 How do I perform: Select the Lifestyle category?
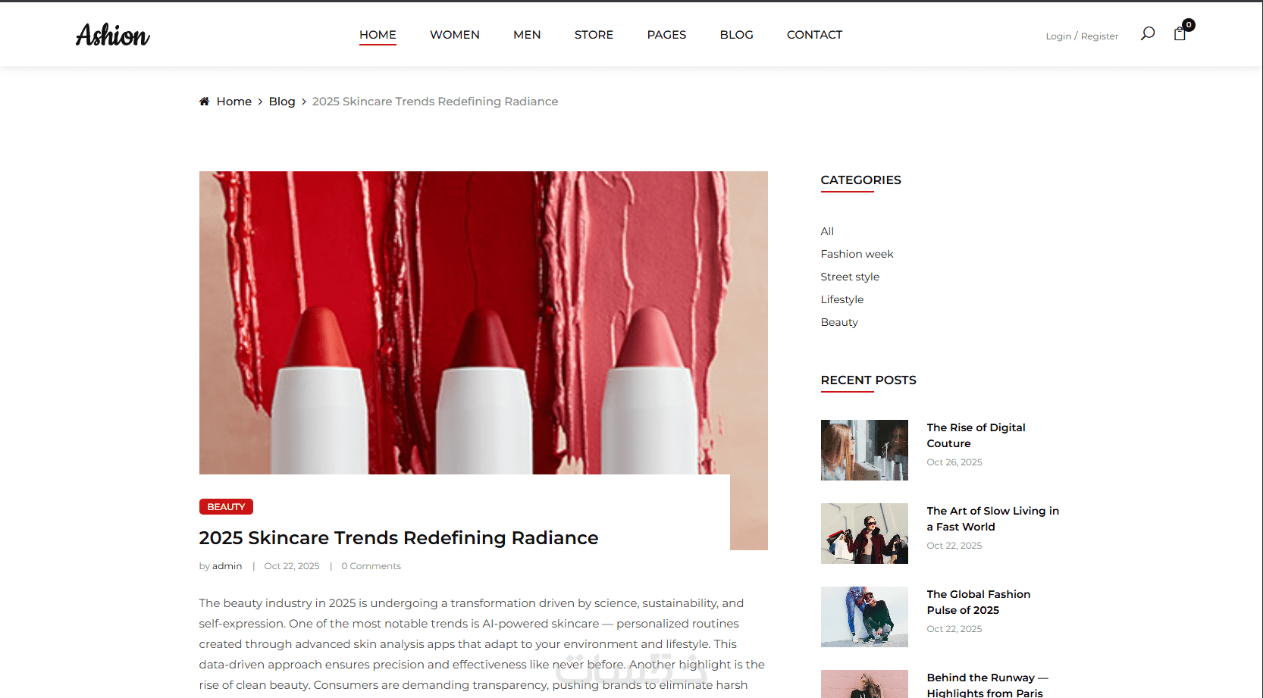click(842, 299)
